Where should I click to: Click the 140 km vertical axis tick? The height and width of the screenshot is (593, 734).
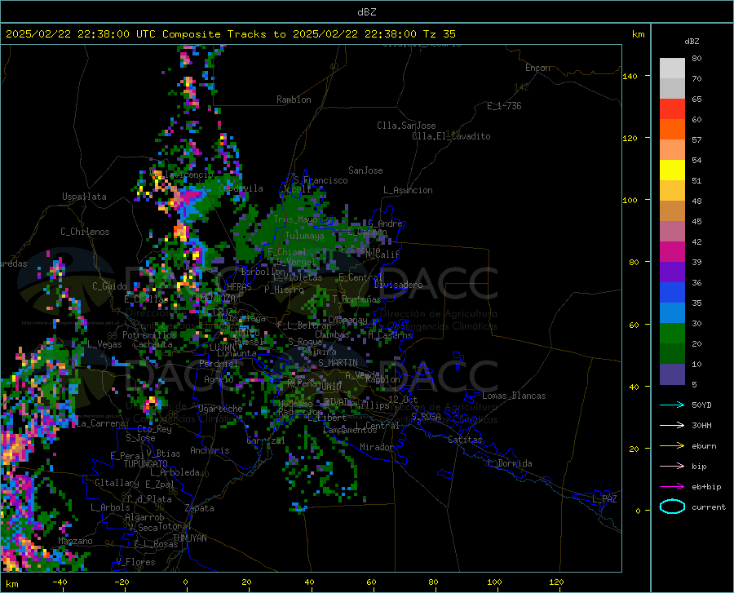click(x=630, y=76)
